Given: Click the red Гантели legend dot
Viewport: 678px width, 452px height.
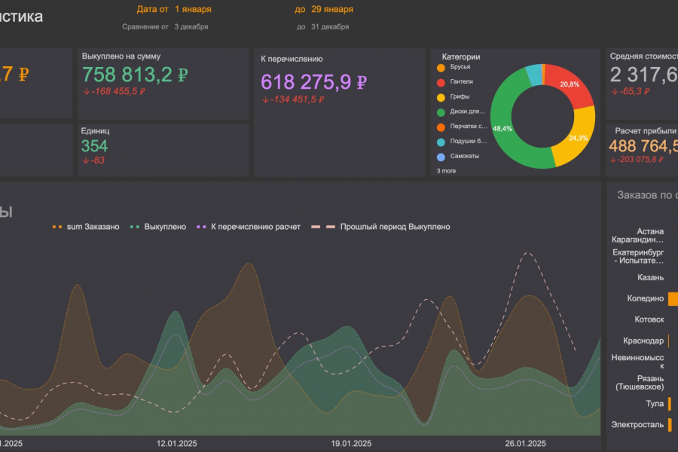Looking at the screenshot, I should [441, 83].
